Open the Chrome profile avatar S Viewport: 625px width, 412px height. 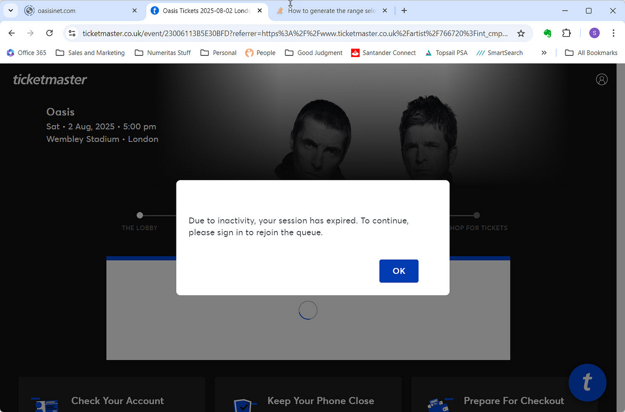pos(594,33)
